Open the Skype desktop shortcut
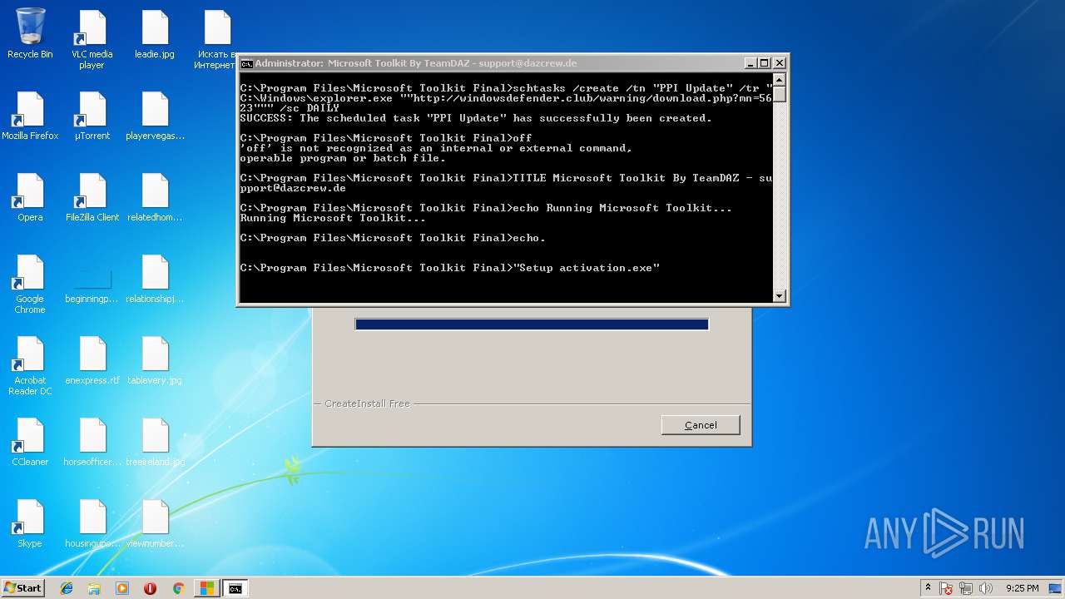 tap(30, 523)
